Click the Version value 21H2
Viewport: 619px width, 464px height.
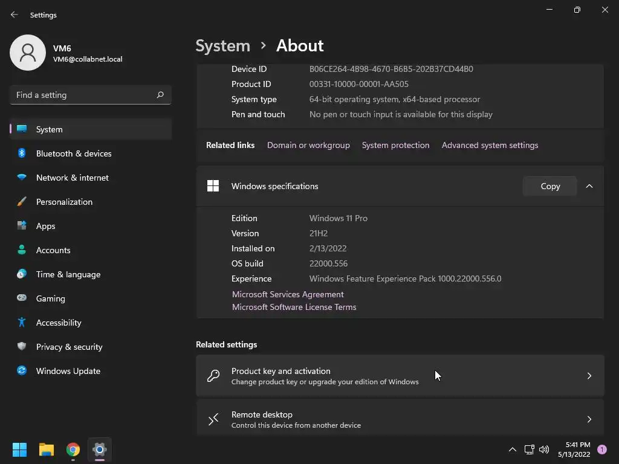319,233
